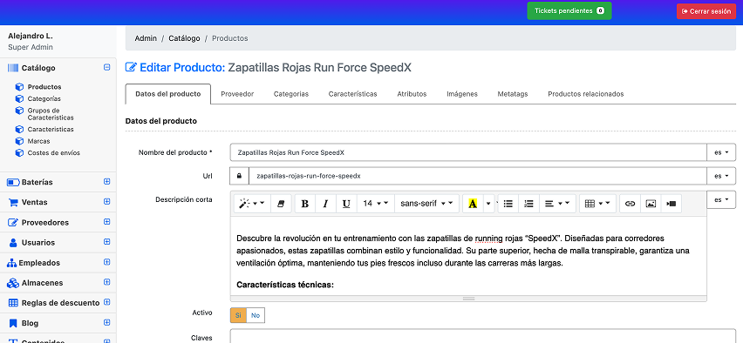
Task: Insert a link with the chain icon
Action: pos(630,204)
